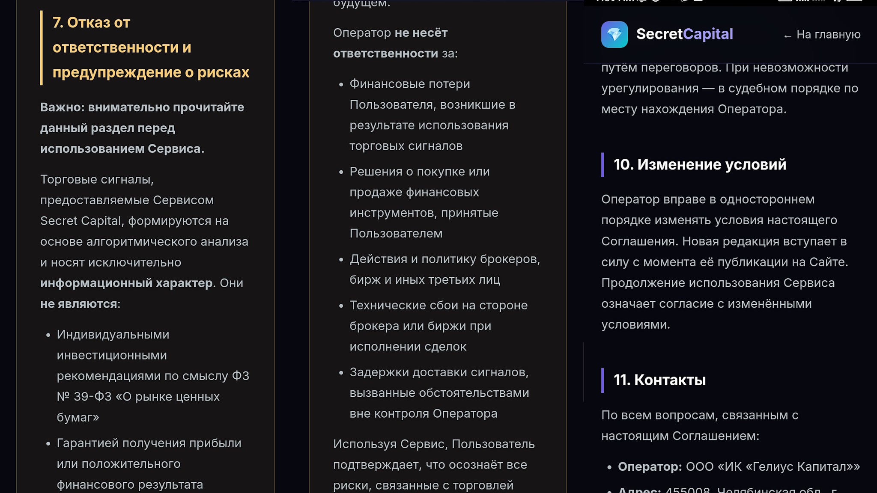The width and height of the screenshot is (877, 493).
Task: Click the 10. Изменение условий heading
Action: click(x=700, y=165)
